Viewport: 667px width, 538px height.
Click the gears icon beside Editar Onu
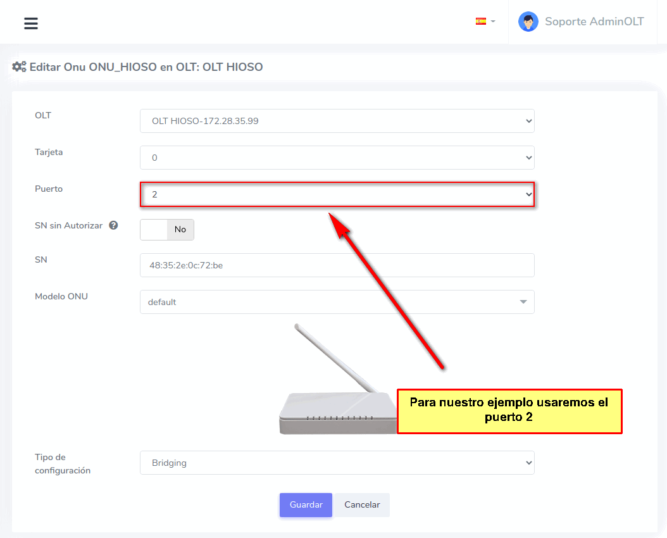pos(19,66)
